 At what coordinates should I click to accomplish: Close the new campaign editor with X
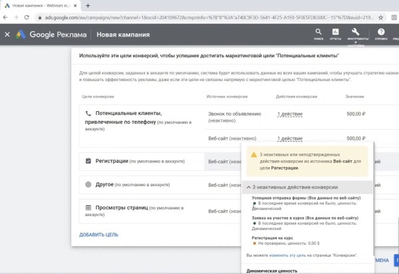pos(7,34)
